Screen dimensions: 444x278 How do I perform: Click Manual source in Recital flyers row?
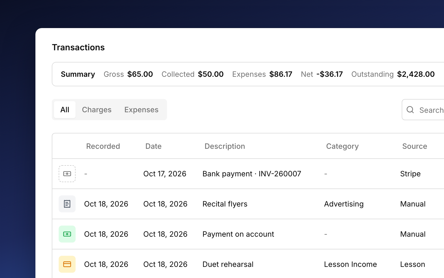pyautogui.click(x=413, y=204)
